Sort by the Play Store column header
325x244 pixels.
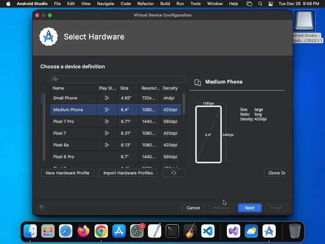pos(107,88)
